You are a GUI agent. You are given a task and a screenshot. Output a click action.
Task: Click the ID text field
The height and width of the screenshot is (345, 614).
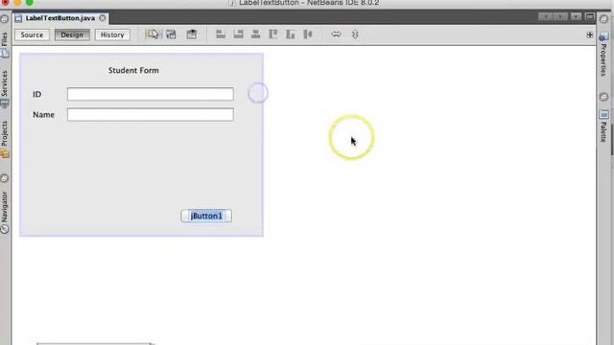point(151,94)
